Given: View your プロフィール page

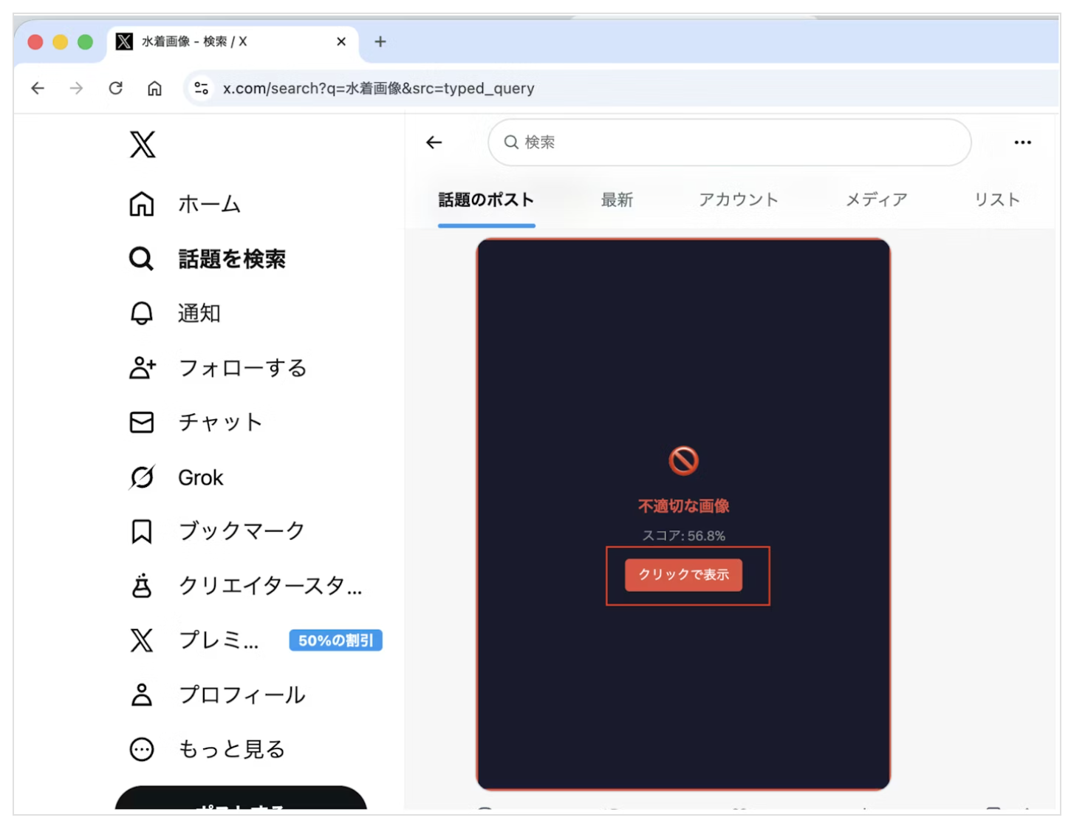Looking at the screenshot, I should pyautogui.click(x=241, y=694).
